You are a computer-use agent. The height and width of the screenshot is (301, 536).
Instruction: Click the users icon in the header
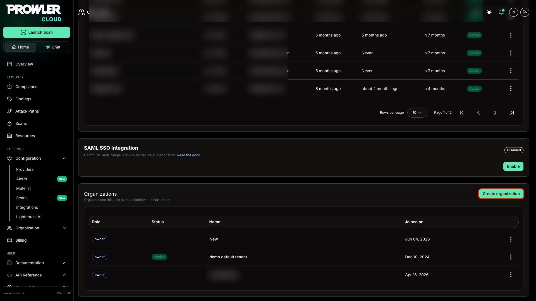click(82, 12)
